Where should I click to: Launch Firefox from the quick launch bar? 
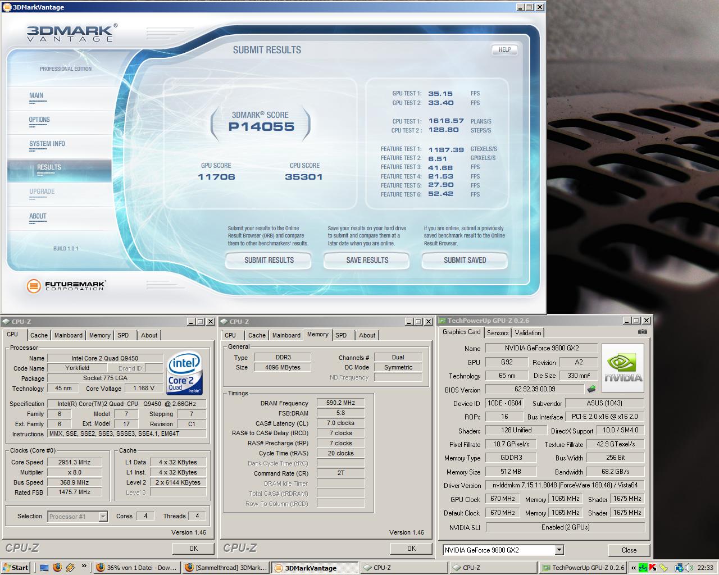[57, 568]
